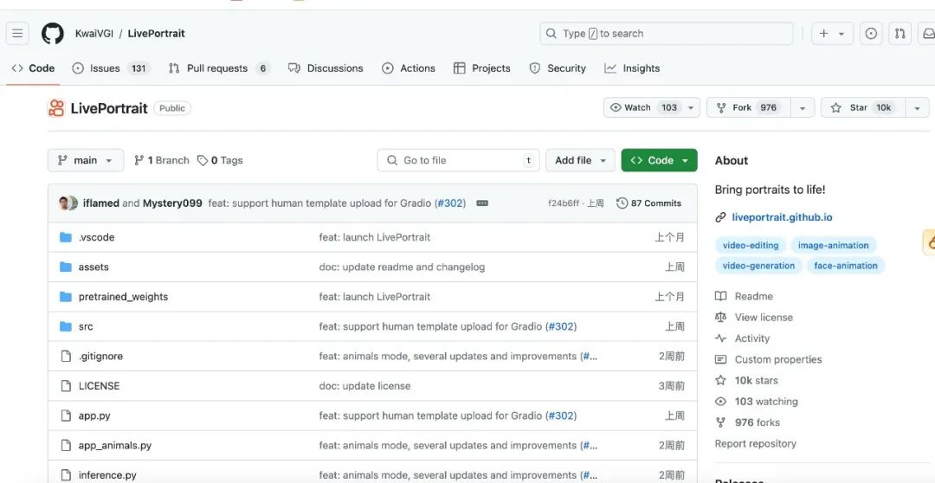
Task: Open the src folder icon
Action: (66, 327)
